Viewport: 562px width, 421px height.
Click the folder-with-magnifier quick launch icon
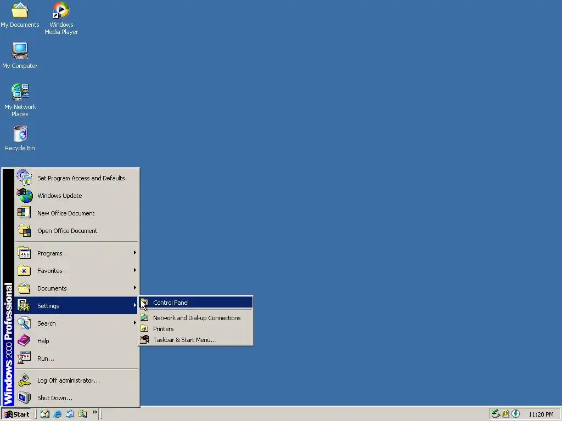pyautogui.click(x=83, y=414)
